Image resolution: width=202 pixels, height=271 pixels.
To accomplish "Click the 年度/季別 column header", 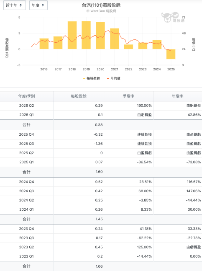I will (27, 96).
